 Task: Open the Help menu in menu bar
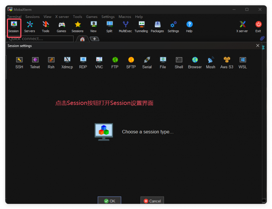(139, 17)
